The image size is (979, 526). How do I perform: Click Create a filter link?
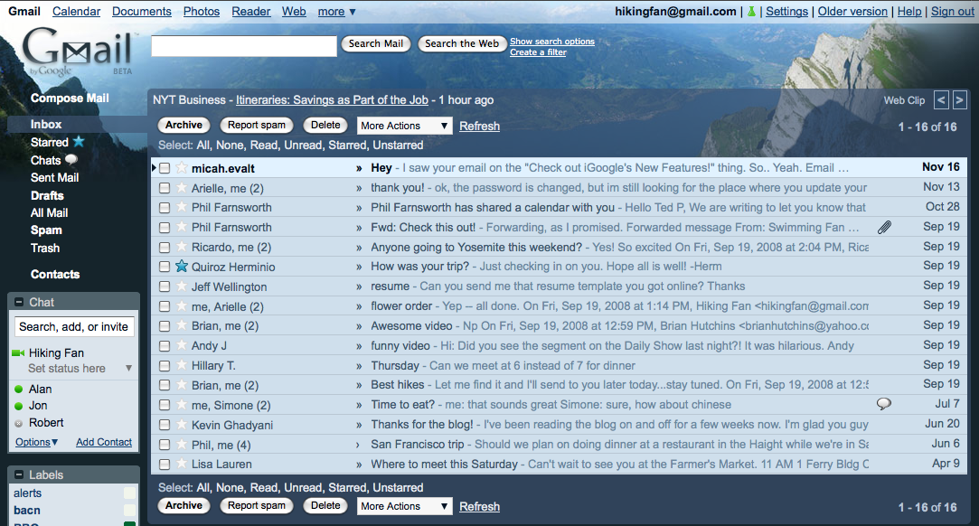coord(538,52)
